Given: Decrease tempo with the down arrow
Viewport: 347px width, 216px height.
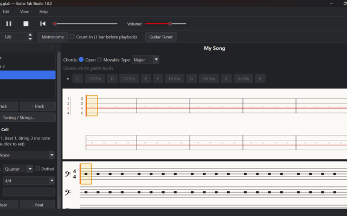Looking at the screenshot, I should pyautogui.click(x=30, y=39).
